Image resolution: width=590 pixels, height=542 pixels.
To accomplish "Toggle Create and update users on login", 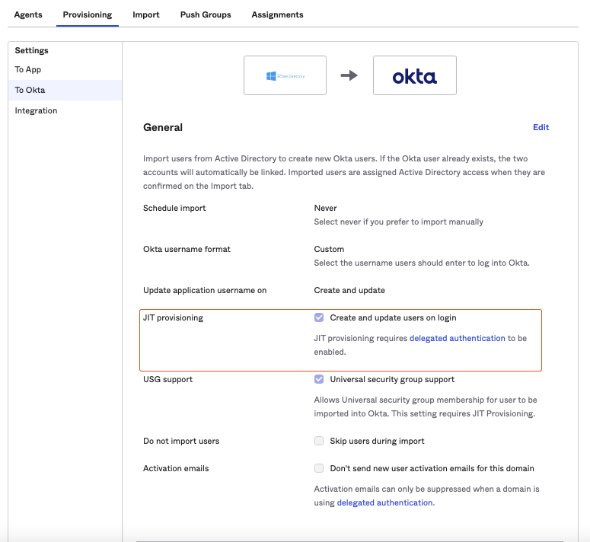I will point(319,317).
